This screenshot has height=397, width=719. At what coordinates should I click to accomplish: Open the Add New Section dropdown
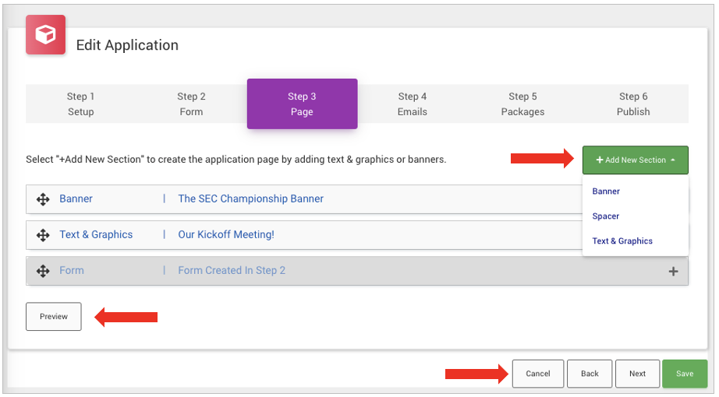(x=635, y=160)
